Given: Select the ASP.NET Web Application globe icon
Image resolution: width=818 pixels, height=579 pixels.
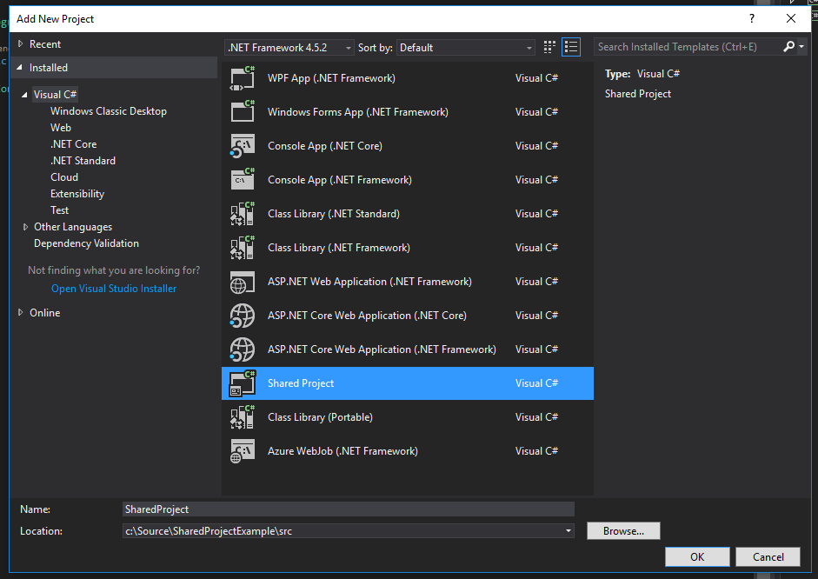Looking at the screenshot, I should (x=243, y=282).
